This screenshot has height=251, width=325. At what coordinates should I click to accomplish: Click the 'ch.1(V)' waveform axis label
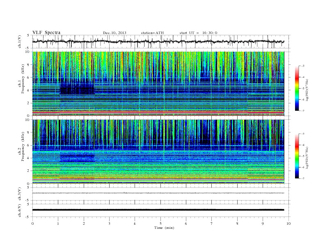click(19, 42)
